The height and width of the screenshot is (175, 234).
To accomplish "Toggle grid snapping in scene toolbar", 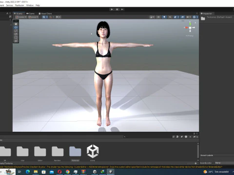I will tap(51, 17).
